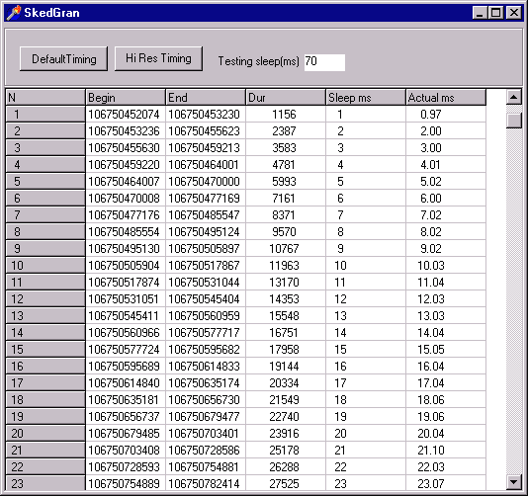Click the vertical scrollbar thumb
This screenshot has width=528, height=496.
(514, 121)
